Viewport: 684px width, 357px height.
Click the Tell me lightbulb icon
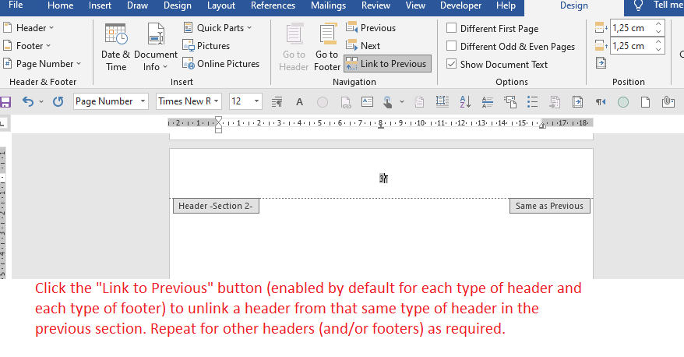(638, 5)
